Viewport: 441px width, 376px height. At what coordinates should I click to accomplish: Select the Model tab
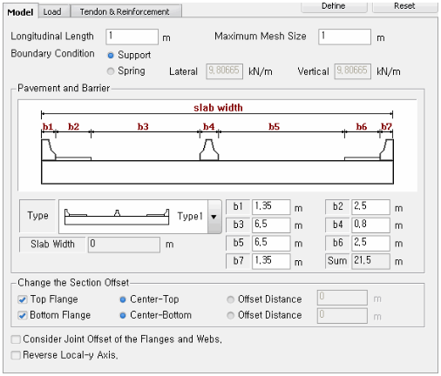(20, 12)
